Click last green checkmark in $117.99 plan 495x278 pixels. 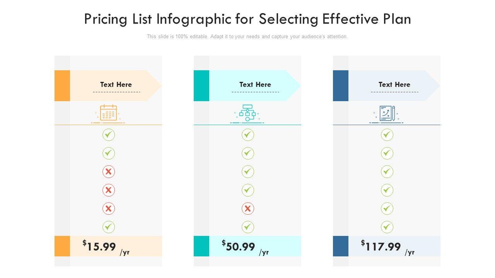(387, 227)
